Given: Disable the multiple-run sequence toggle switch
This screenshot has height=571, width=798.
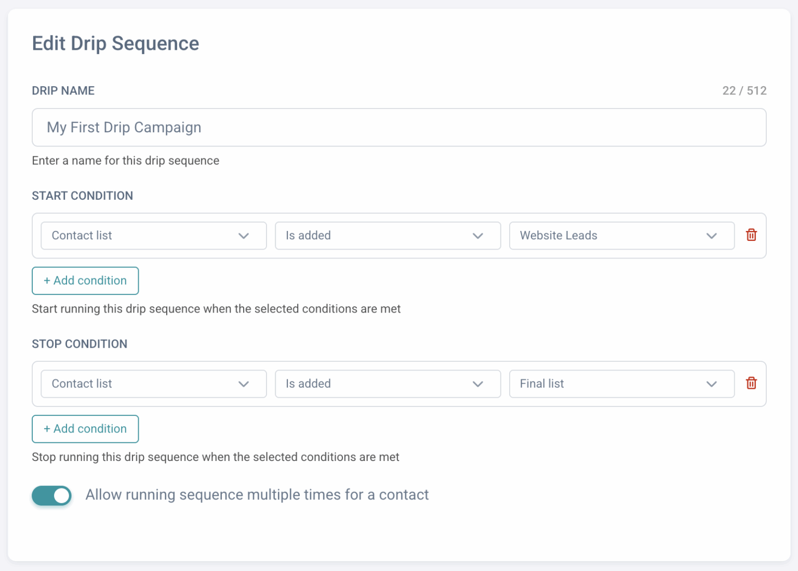Looking at the screenshot, I should tap(51, 495).
